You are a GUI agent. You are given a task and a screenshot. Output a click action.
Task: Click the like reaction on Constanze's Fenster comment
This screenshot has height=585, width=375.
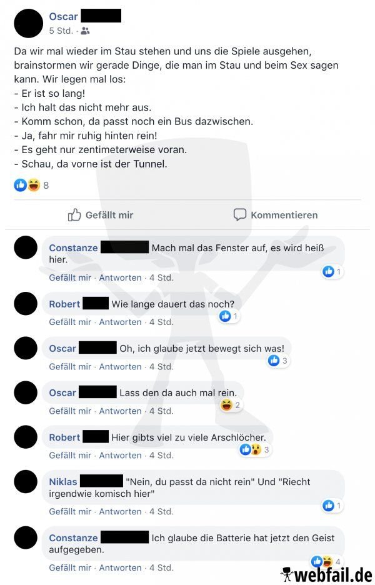332,271
